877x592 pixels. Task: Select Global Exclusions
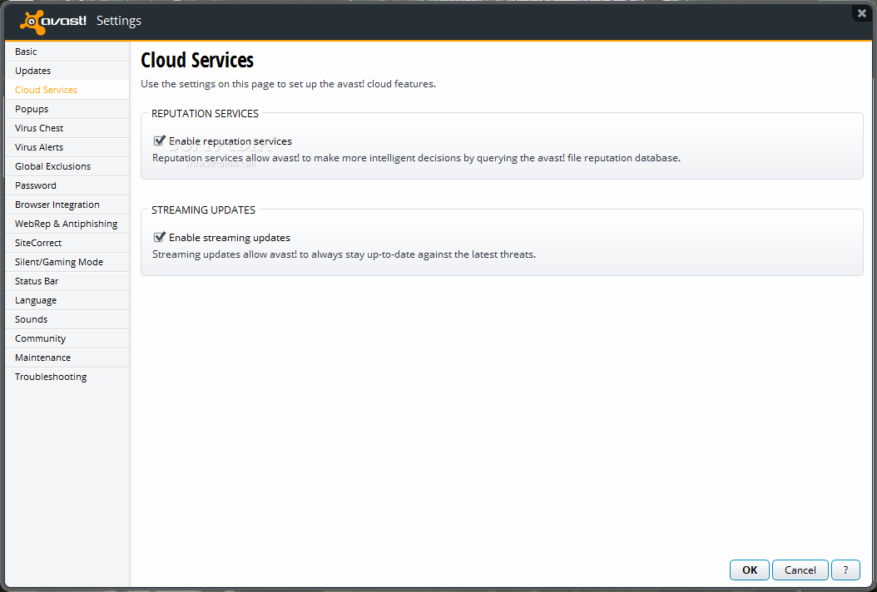pyautogui.click(x=67, y=166)
